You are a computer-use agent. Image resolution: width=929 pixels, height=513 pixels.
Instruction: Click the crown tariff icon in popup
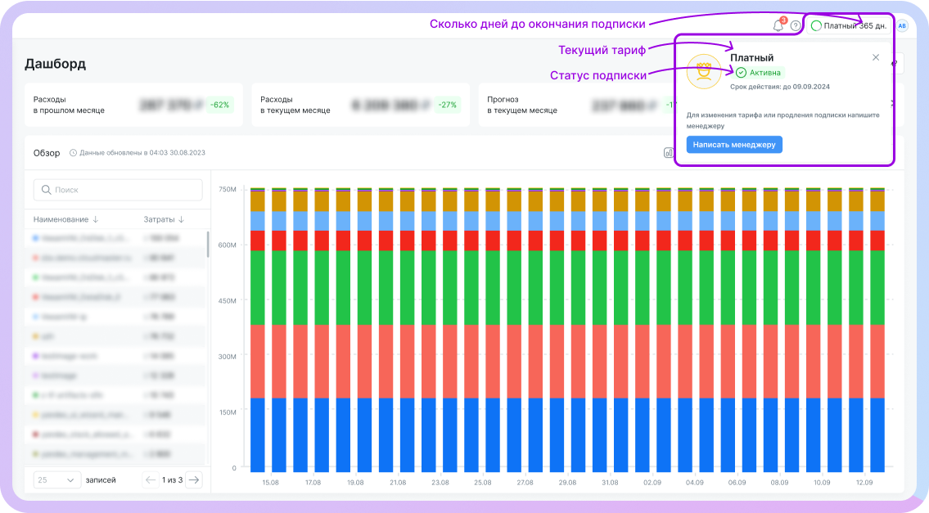coord(703,73)
